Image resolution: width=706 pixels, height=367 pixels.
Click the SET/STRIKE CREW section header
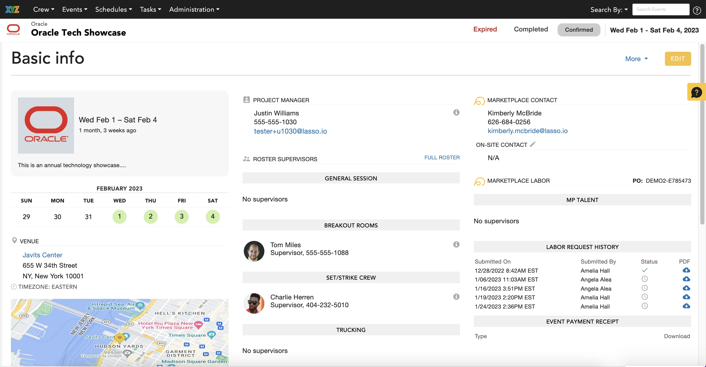click(x=351, y=277)
